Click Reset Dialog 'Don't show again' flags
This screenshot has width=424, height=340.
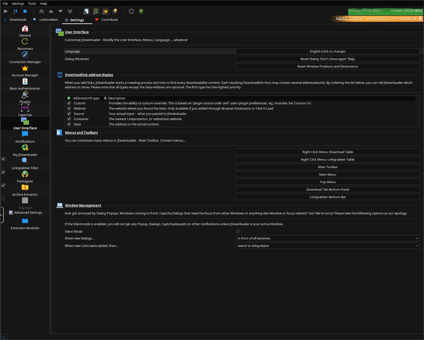(328, 59)
